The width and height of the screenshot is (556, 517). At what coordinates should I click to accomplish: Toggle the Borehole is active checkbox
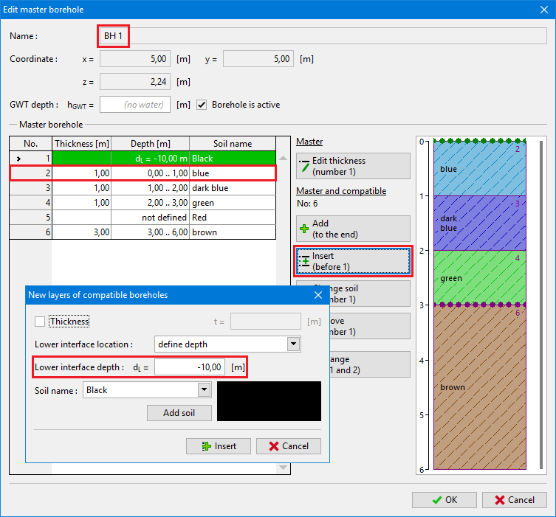pos(202,105)
